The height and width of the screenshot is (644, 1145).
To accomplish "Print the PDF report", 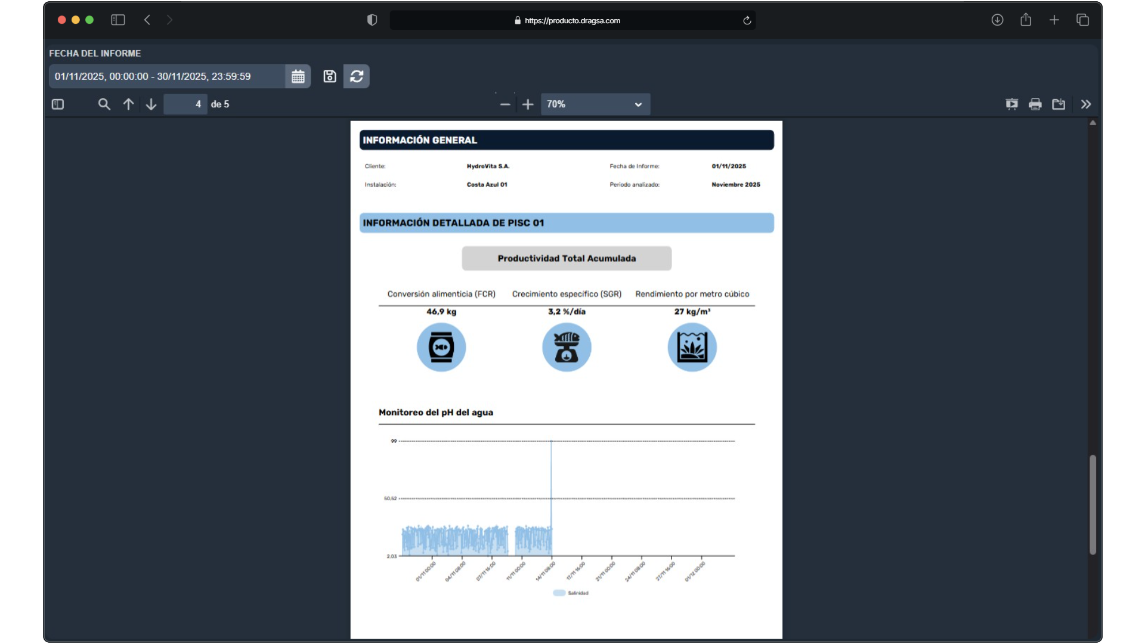I will pos(1035,104).
